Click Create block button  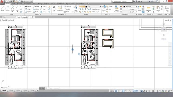pyautogui.click(x=109, y=6)
